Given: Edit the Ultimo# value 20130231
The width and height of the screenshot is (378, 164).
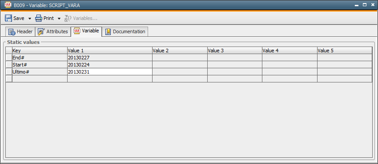Looking at the screenshot, I should (x=110, y=71).
